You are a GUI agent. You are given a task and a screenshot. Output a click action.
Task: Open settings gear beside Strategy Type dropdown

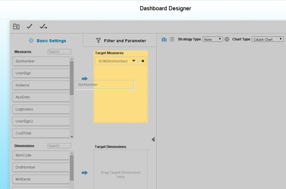[x=227, y=39]
